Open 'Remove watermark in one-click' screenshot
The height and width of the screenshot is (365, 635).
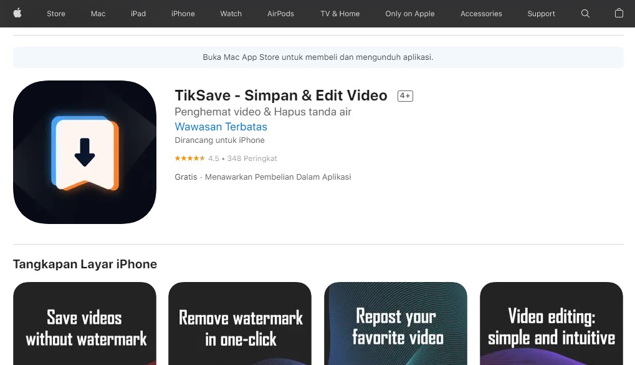pos(240,324)
